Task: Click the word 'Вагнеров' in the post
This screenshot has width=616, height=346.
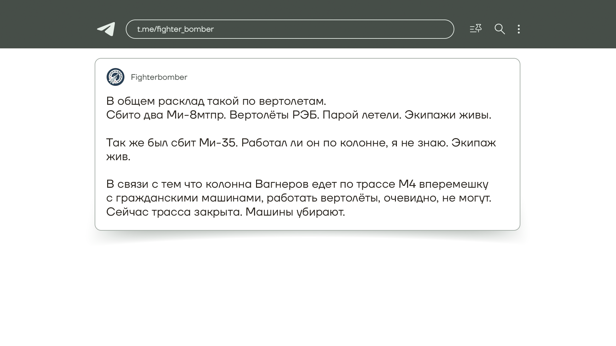Action: click(282, 184)
